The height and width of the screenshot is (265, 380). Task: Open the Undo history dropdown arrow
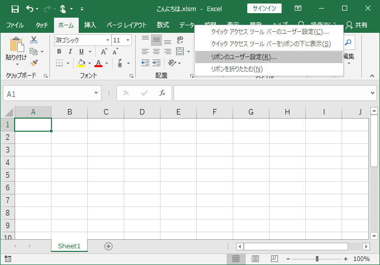coord(37,9)
